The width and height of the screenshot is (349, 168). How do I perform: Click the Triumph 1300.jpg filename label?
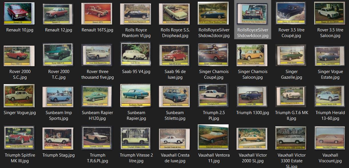[x=253, y=113]
